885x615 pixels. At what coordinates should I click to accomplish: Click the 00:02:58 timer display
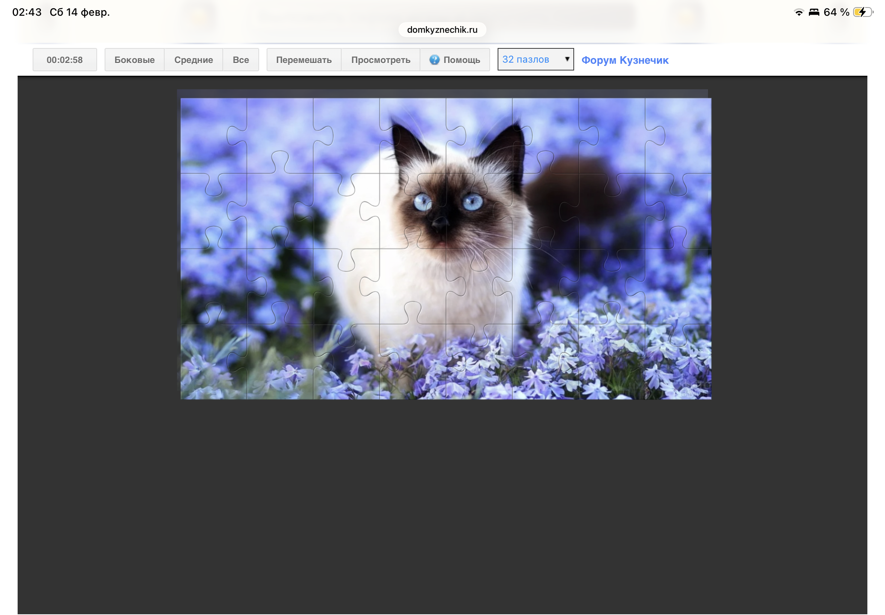click(x=65, y=60)
